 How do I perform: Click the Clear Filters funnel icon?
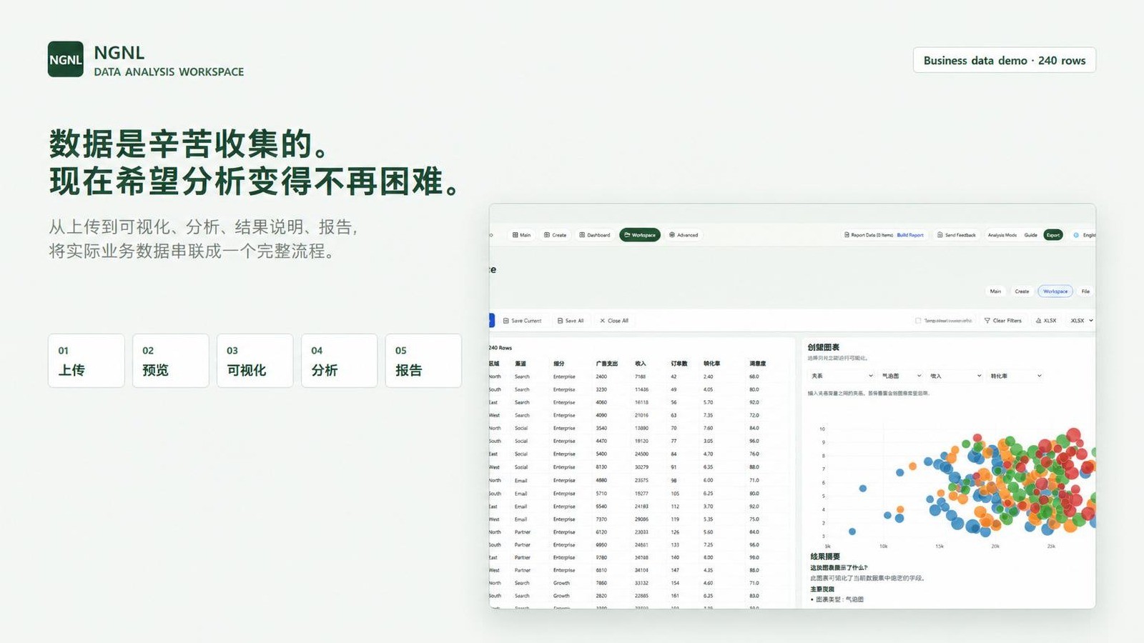point(987,321)
